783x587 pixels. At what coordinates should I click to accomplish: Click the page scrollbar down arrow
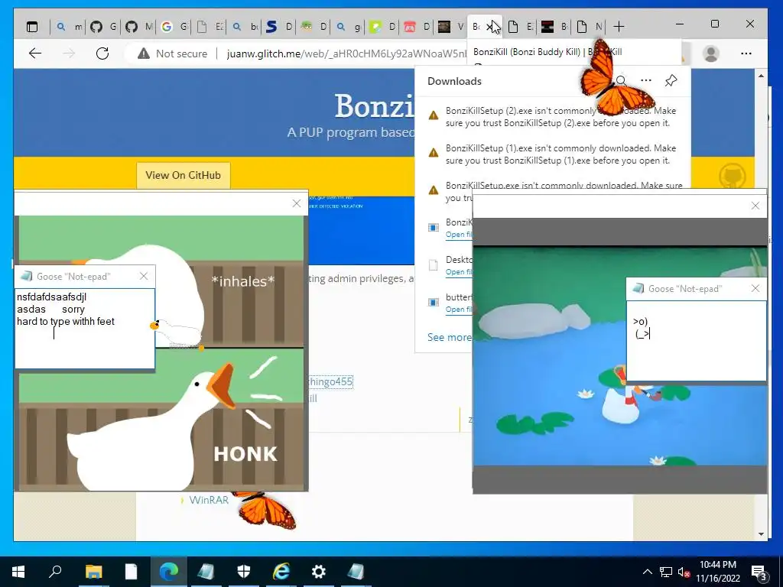pos(761,534)
